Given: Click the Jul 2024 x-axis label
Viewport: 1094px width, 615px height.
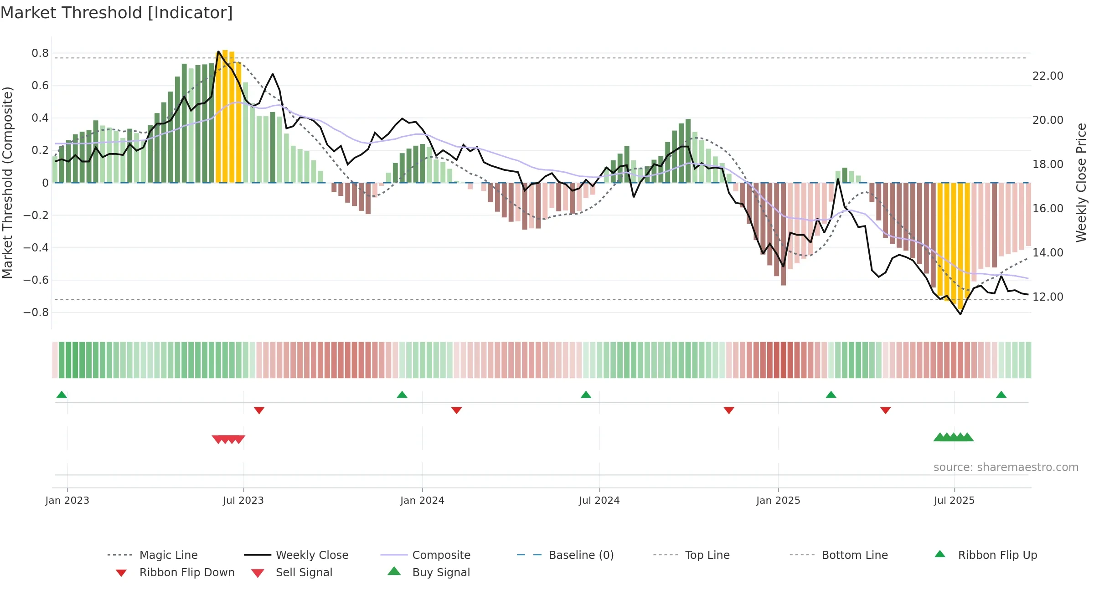Looking at the screenshot, I should pos(599,500).
